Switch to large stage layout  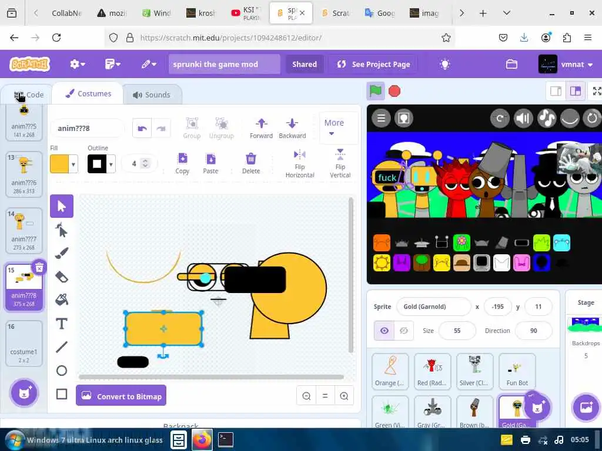[575, 91]
